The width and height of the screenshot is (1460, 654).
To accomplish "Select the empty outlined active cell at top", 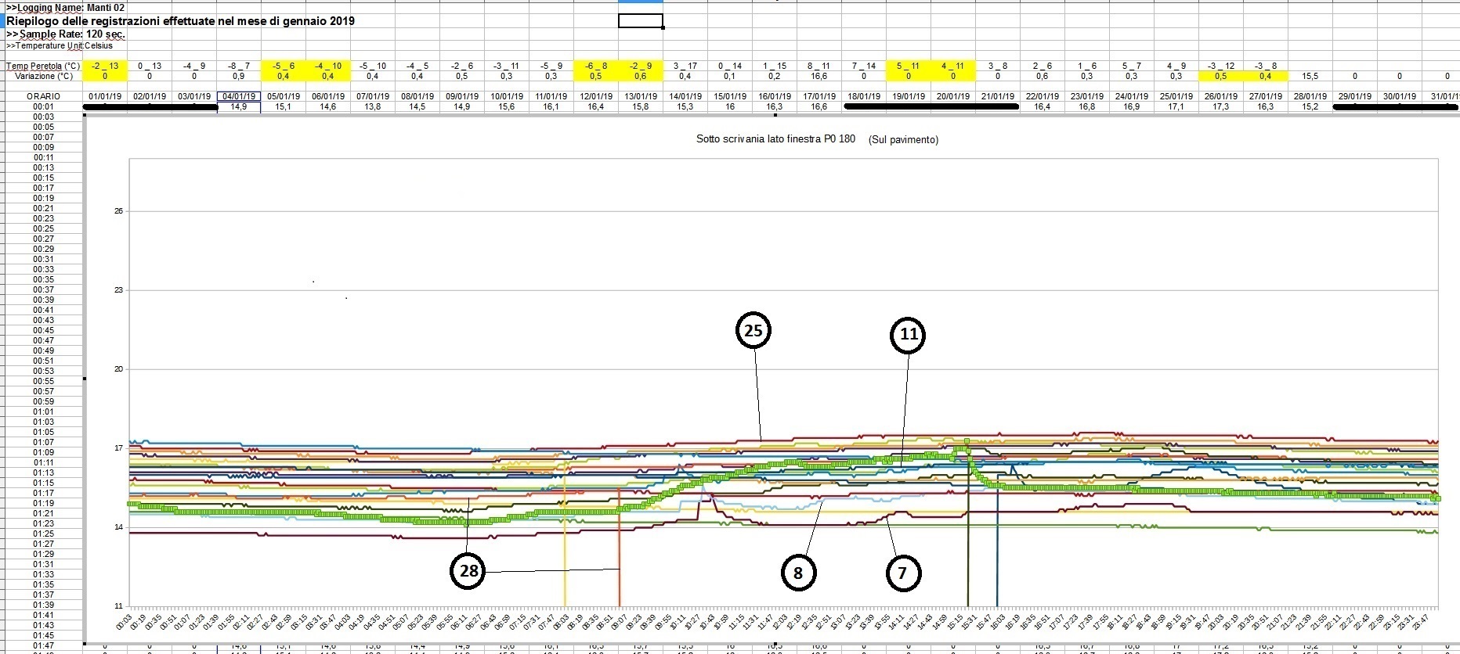I will [640, 21].
